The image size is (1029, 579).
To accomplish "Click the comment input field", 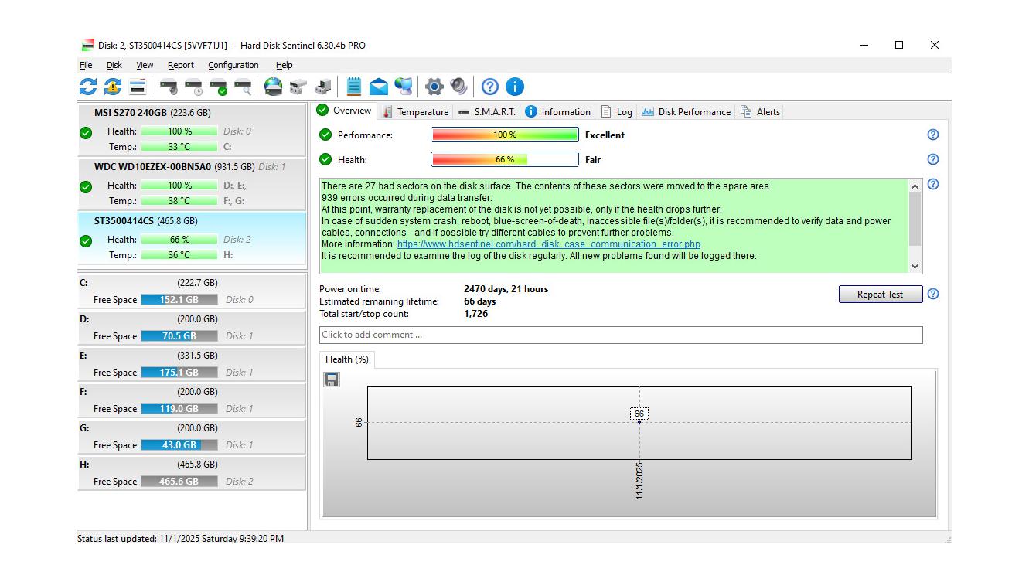I will (620, 335).
